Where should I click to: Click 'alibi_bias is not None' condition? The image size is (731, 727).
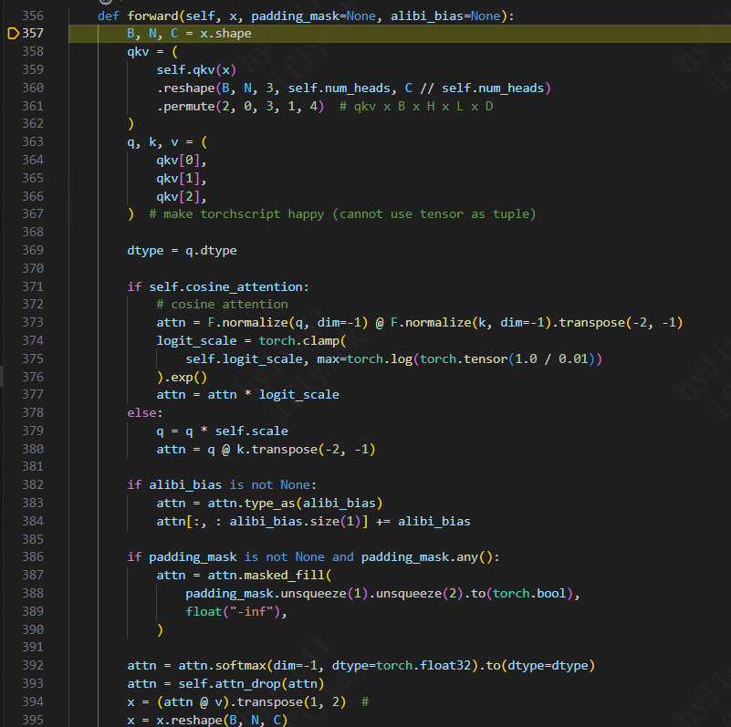(x=229, y=485)
